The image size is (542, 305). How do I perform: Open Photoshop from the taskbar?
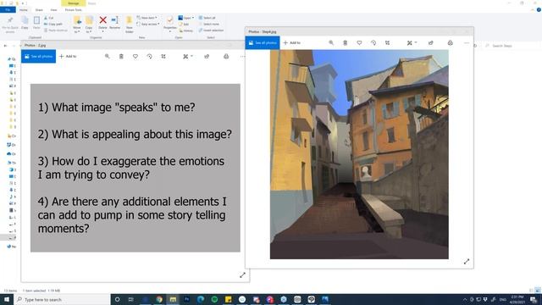tap(186, 299)
